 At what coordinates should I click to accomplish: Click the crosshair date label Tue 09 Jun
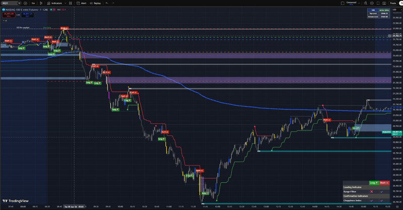pyautogui.click(x=74, y=206)
